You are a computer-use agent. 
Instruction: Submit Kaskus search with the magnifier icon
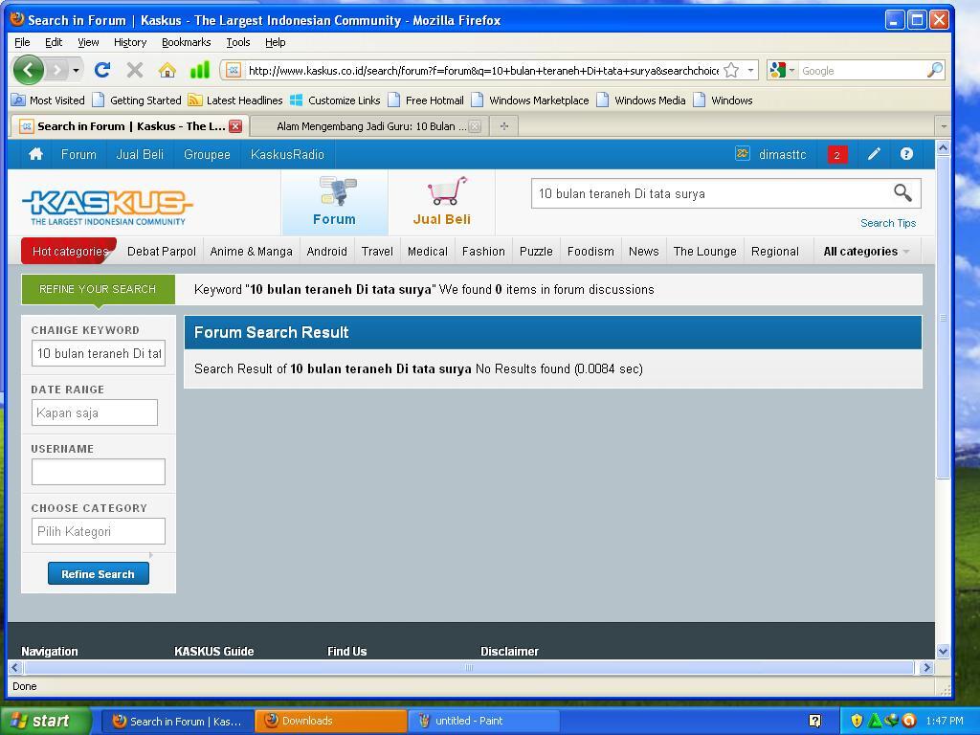point(902,192)
